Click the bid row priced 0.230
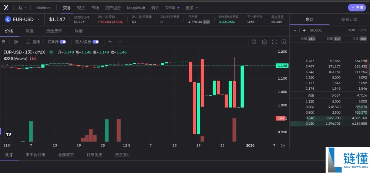 [329, 123]
